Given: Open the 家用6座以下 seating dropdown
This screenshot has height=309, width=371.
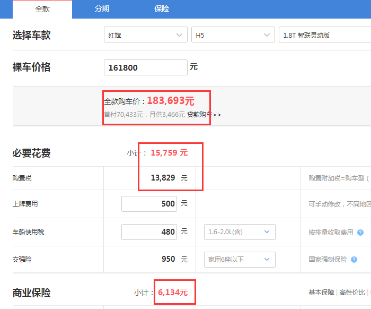Looking at the screenshot, I should (x=240, y=260).
